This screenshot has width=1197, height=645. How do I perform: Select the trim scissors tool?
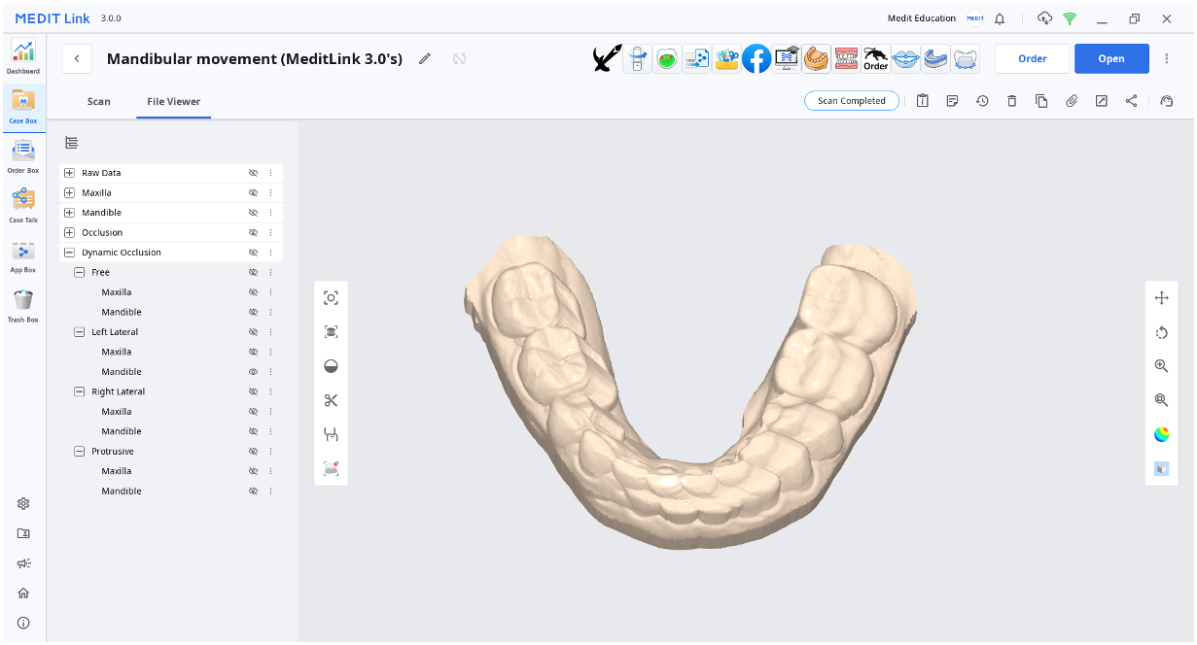pos(331,400)
